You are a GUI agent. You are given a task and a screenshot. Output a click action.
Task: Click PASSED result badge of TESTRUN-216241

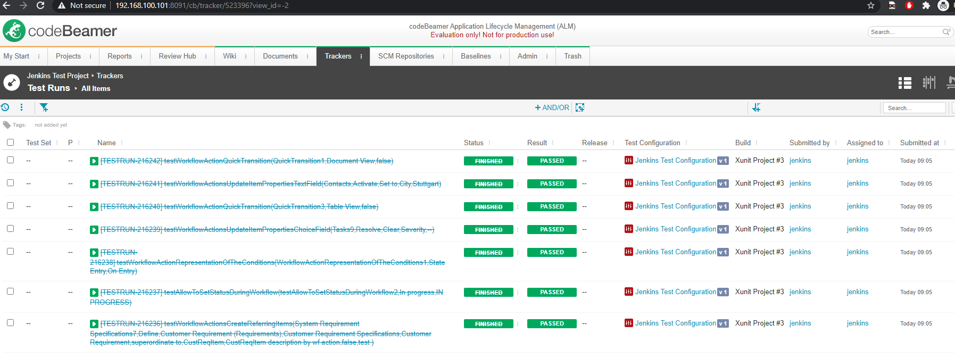pos(552,184)
